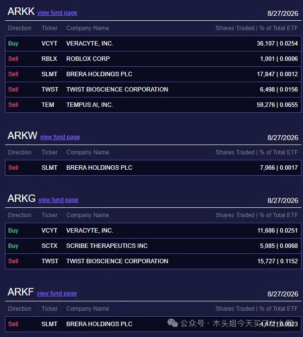Click ARKW Company Name column header
The height and width of the screenshot is (337, 303).
(x=87, y=152)
